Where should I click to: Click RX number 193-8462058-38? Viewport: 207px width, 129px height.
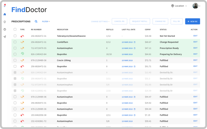click(39, 115)
